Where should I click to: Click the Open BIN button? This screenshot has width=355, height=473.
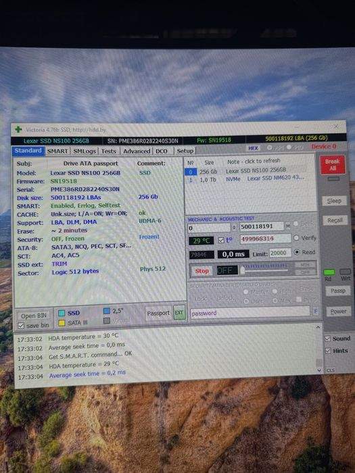[x=34, y=316]
